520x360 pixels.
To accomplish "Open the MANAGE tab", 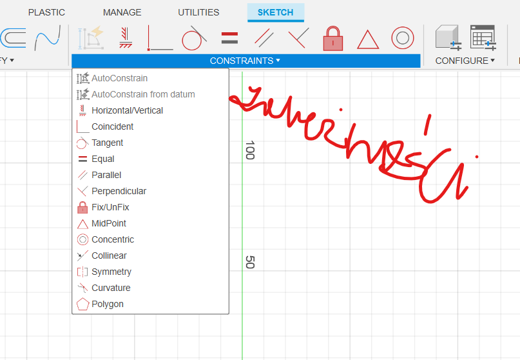I will pyautogui.click(x=122, y=12).
